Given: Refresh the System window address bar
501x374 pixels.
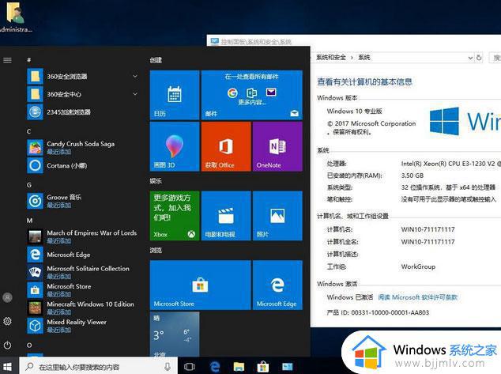Looking at the screenshot, I should (x=479, y=58).
